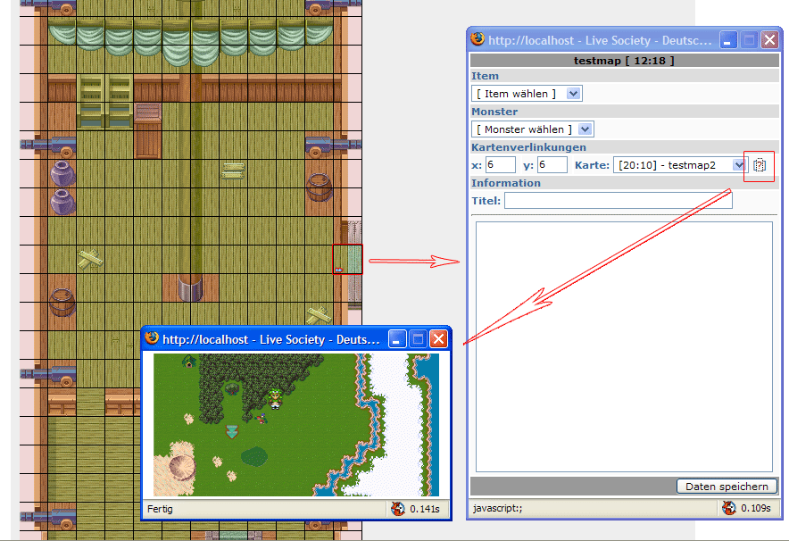This screenshot has width=789, height=541.
Task: Click the x coordinate input field
Action: click(500, 165)
